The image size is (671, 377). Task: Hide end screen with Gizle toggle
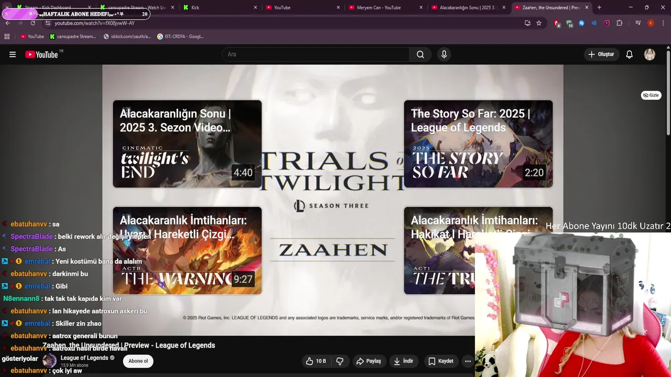(x=651, y=95)
